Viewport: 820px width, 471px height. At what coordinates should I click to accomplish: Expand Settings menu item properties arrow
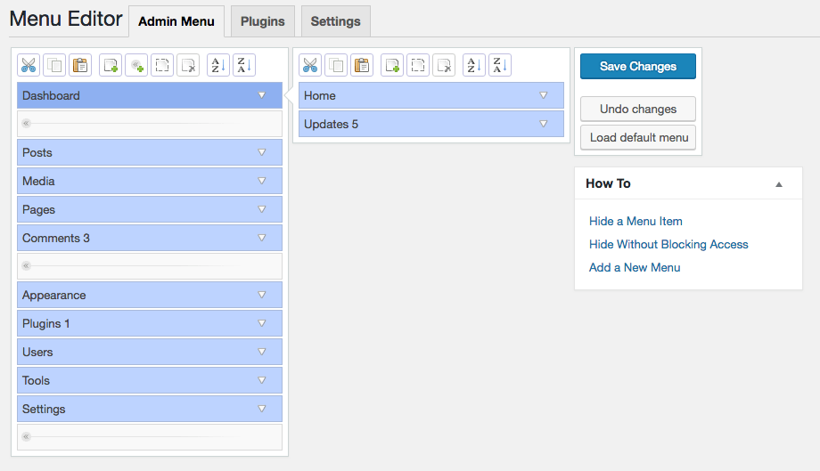click(x=262, y=409)
